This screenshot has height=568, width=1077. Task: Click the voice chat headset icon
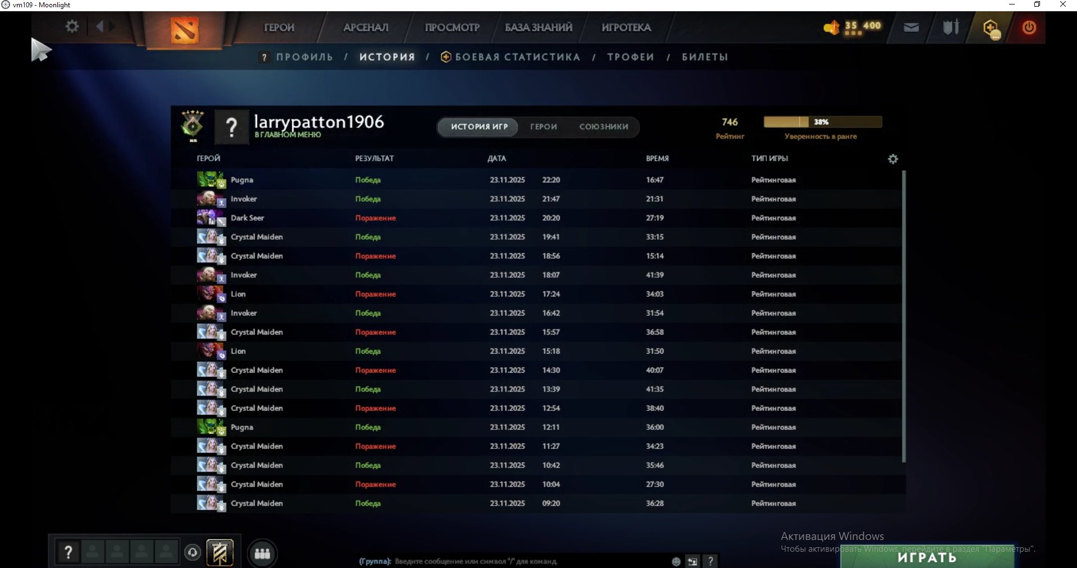192,553
